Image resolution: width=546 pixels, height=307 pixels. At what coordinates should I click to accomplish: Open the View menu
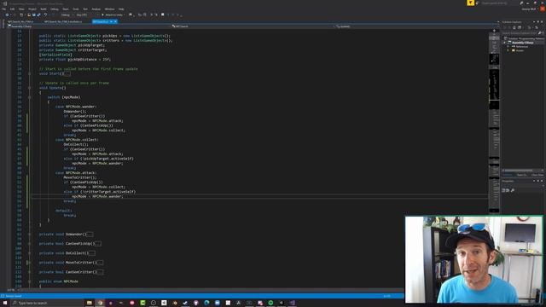point(21,9)
